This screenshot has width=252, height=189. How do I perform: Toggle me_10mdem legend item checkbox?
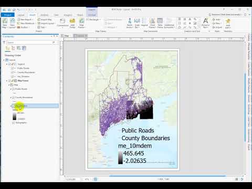(x=12, y=77)
